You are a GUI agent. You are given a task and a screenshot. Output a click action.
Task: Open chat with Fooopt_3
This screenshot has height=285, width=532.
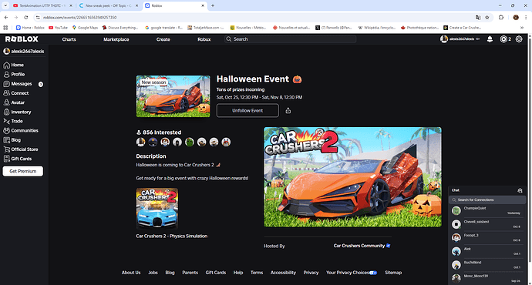[x=487, y=237]
